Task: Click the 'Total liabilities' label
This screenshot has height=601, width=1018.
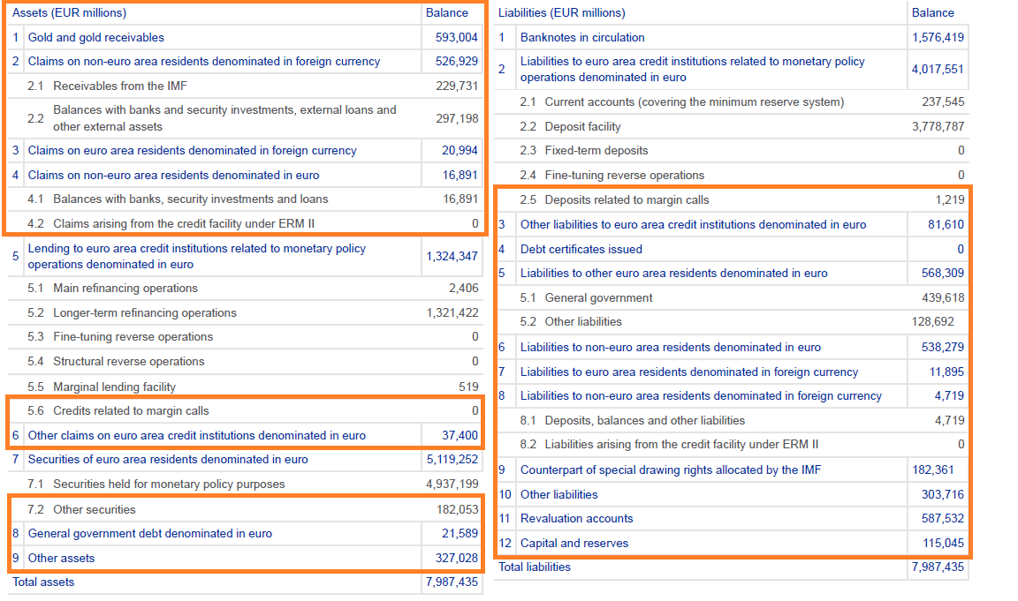Action: [x=534, y=567]
